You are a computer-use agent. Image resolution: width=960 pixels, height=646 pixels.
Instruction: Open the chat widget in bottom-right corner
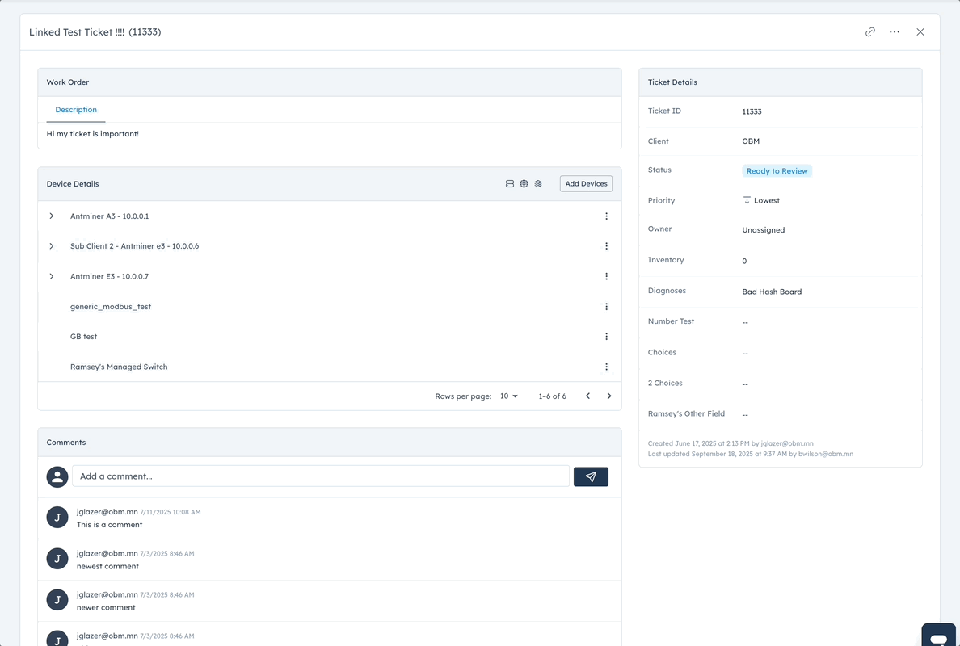pos(938,636)
